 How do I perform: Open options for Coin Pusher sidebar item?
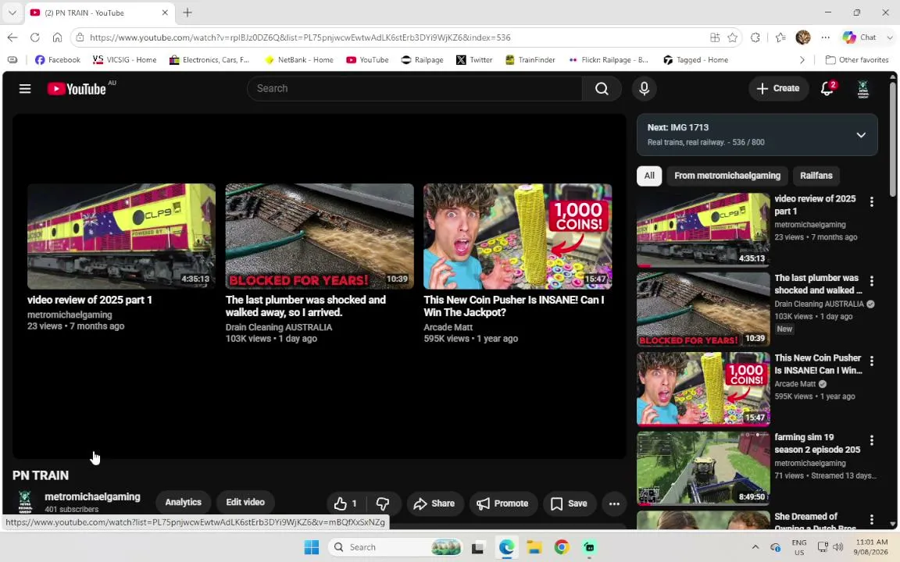pyautogui.click(x=872, y=361)
